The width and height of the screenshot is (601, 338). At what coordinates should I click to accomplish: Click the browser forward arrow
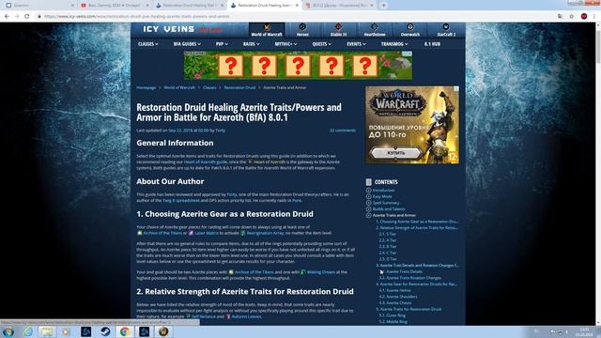pyautogui.click(x=17, y=17)
